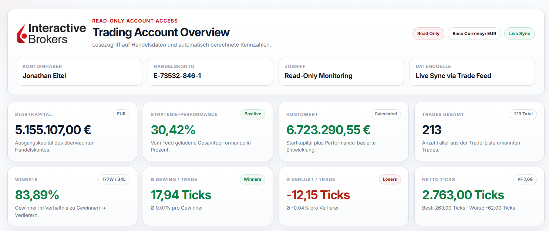Click the READ-ONLY ACCOUNT ACCESS label

(x=135, y=21)
